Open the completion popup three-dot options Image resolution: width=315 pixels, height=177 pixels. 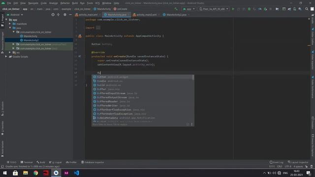191,124
